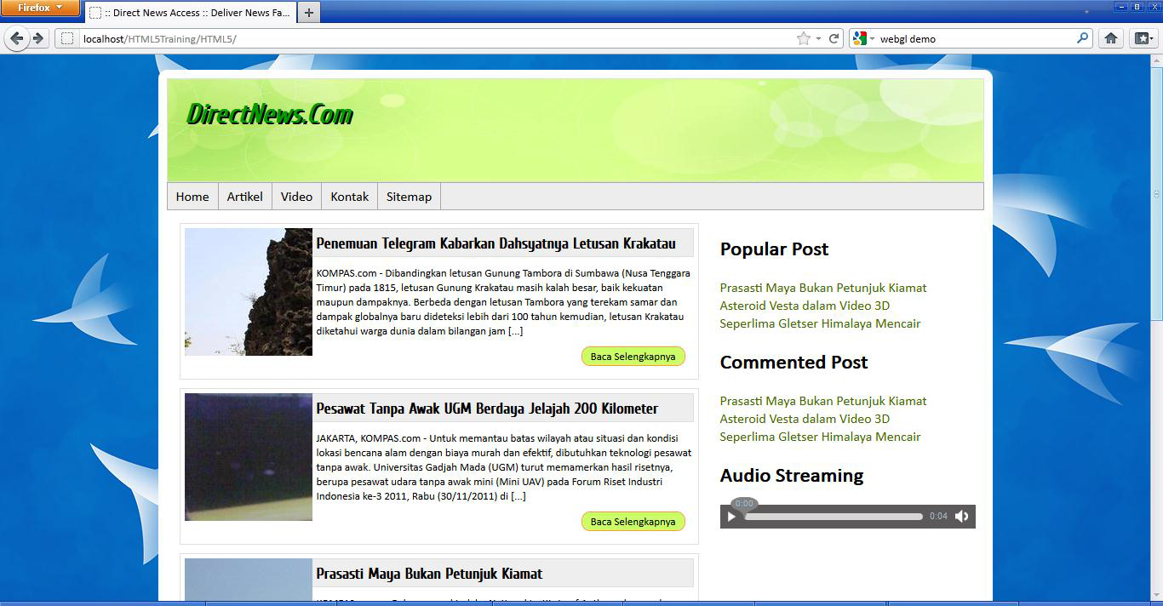
Task: Click the reload page icon in address bar
Action: [833, 38]
